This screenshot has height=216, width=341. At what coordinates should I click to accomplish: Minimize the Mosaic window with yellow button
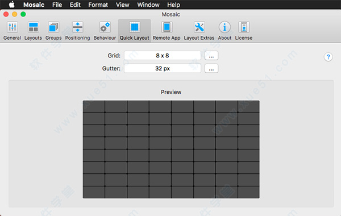(15, 14)
